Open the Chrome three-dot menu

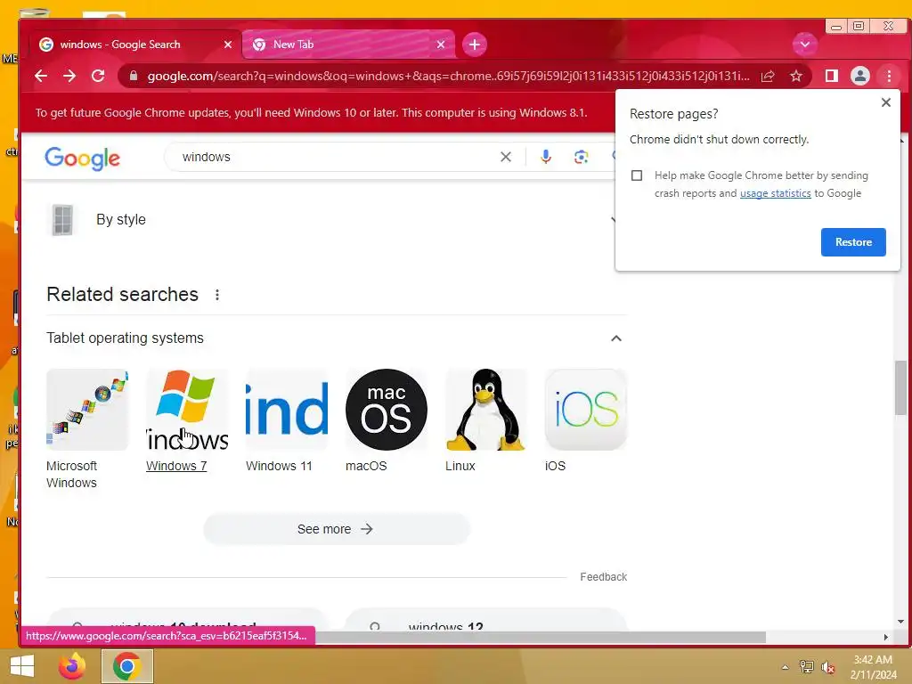tap(889, 76)
